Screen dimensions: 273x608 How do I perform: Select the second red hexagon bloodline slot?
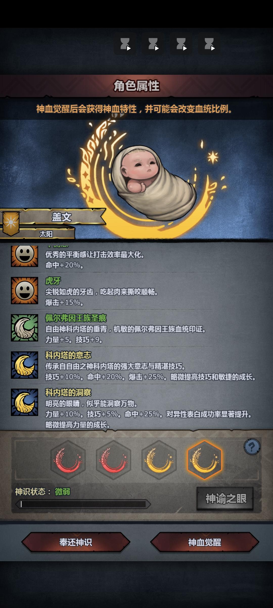pos(113,460)
